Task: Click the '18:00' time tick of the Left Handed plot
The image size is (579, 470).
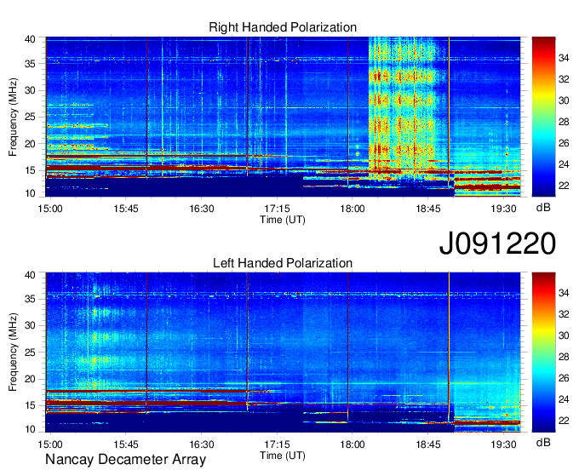Action: (353, 444)
